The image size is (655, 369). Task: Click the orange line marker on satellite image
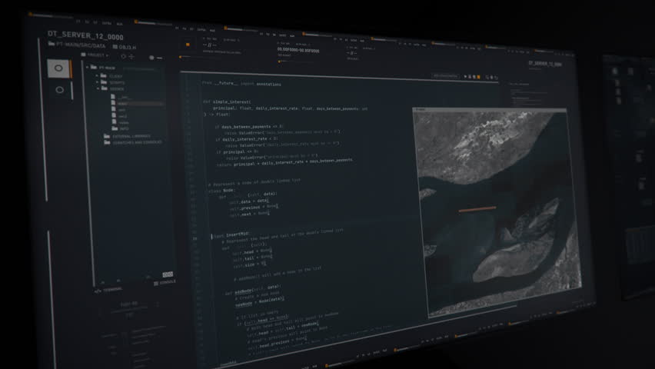coord(477,208)
